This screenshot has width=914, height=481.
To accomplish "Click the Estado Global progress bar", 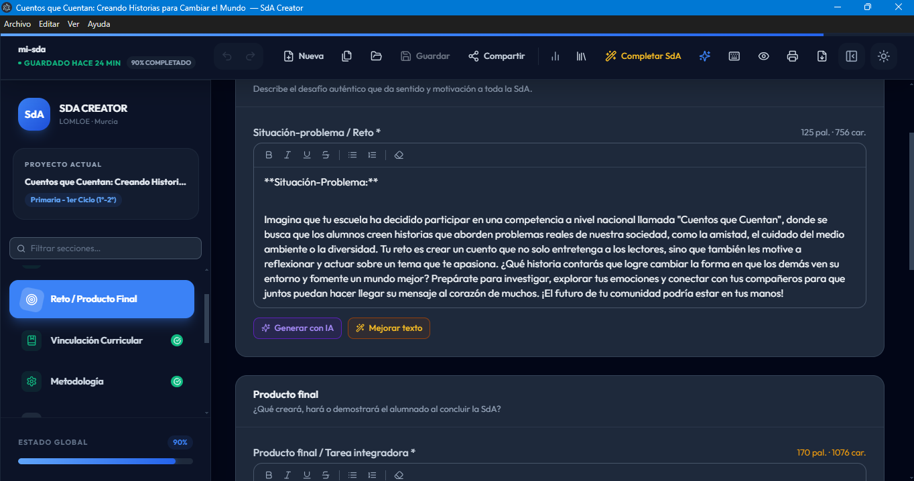I will tap(105, 461).
